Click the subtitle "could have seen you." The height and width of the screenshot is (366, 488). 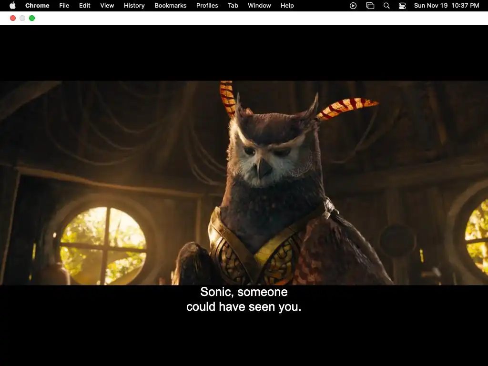pos(244,307)
